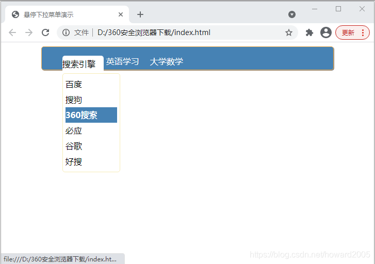This screenshot has height=264, width=375.
Task: Choose the highlighted 360搜索 entry
Action: tap(91, 115)
